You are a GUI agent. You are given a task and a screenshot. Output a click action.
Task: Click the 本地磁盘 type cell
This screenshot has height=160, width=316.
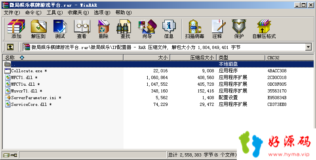(x=228, y=64)
